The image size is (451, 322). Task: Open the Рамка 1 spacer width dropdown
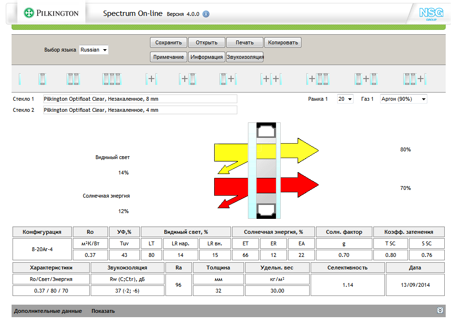[345, 99]
